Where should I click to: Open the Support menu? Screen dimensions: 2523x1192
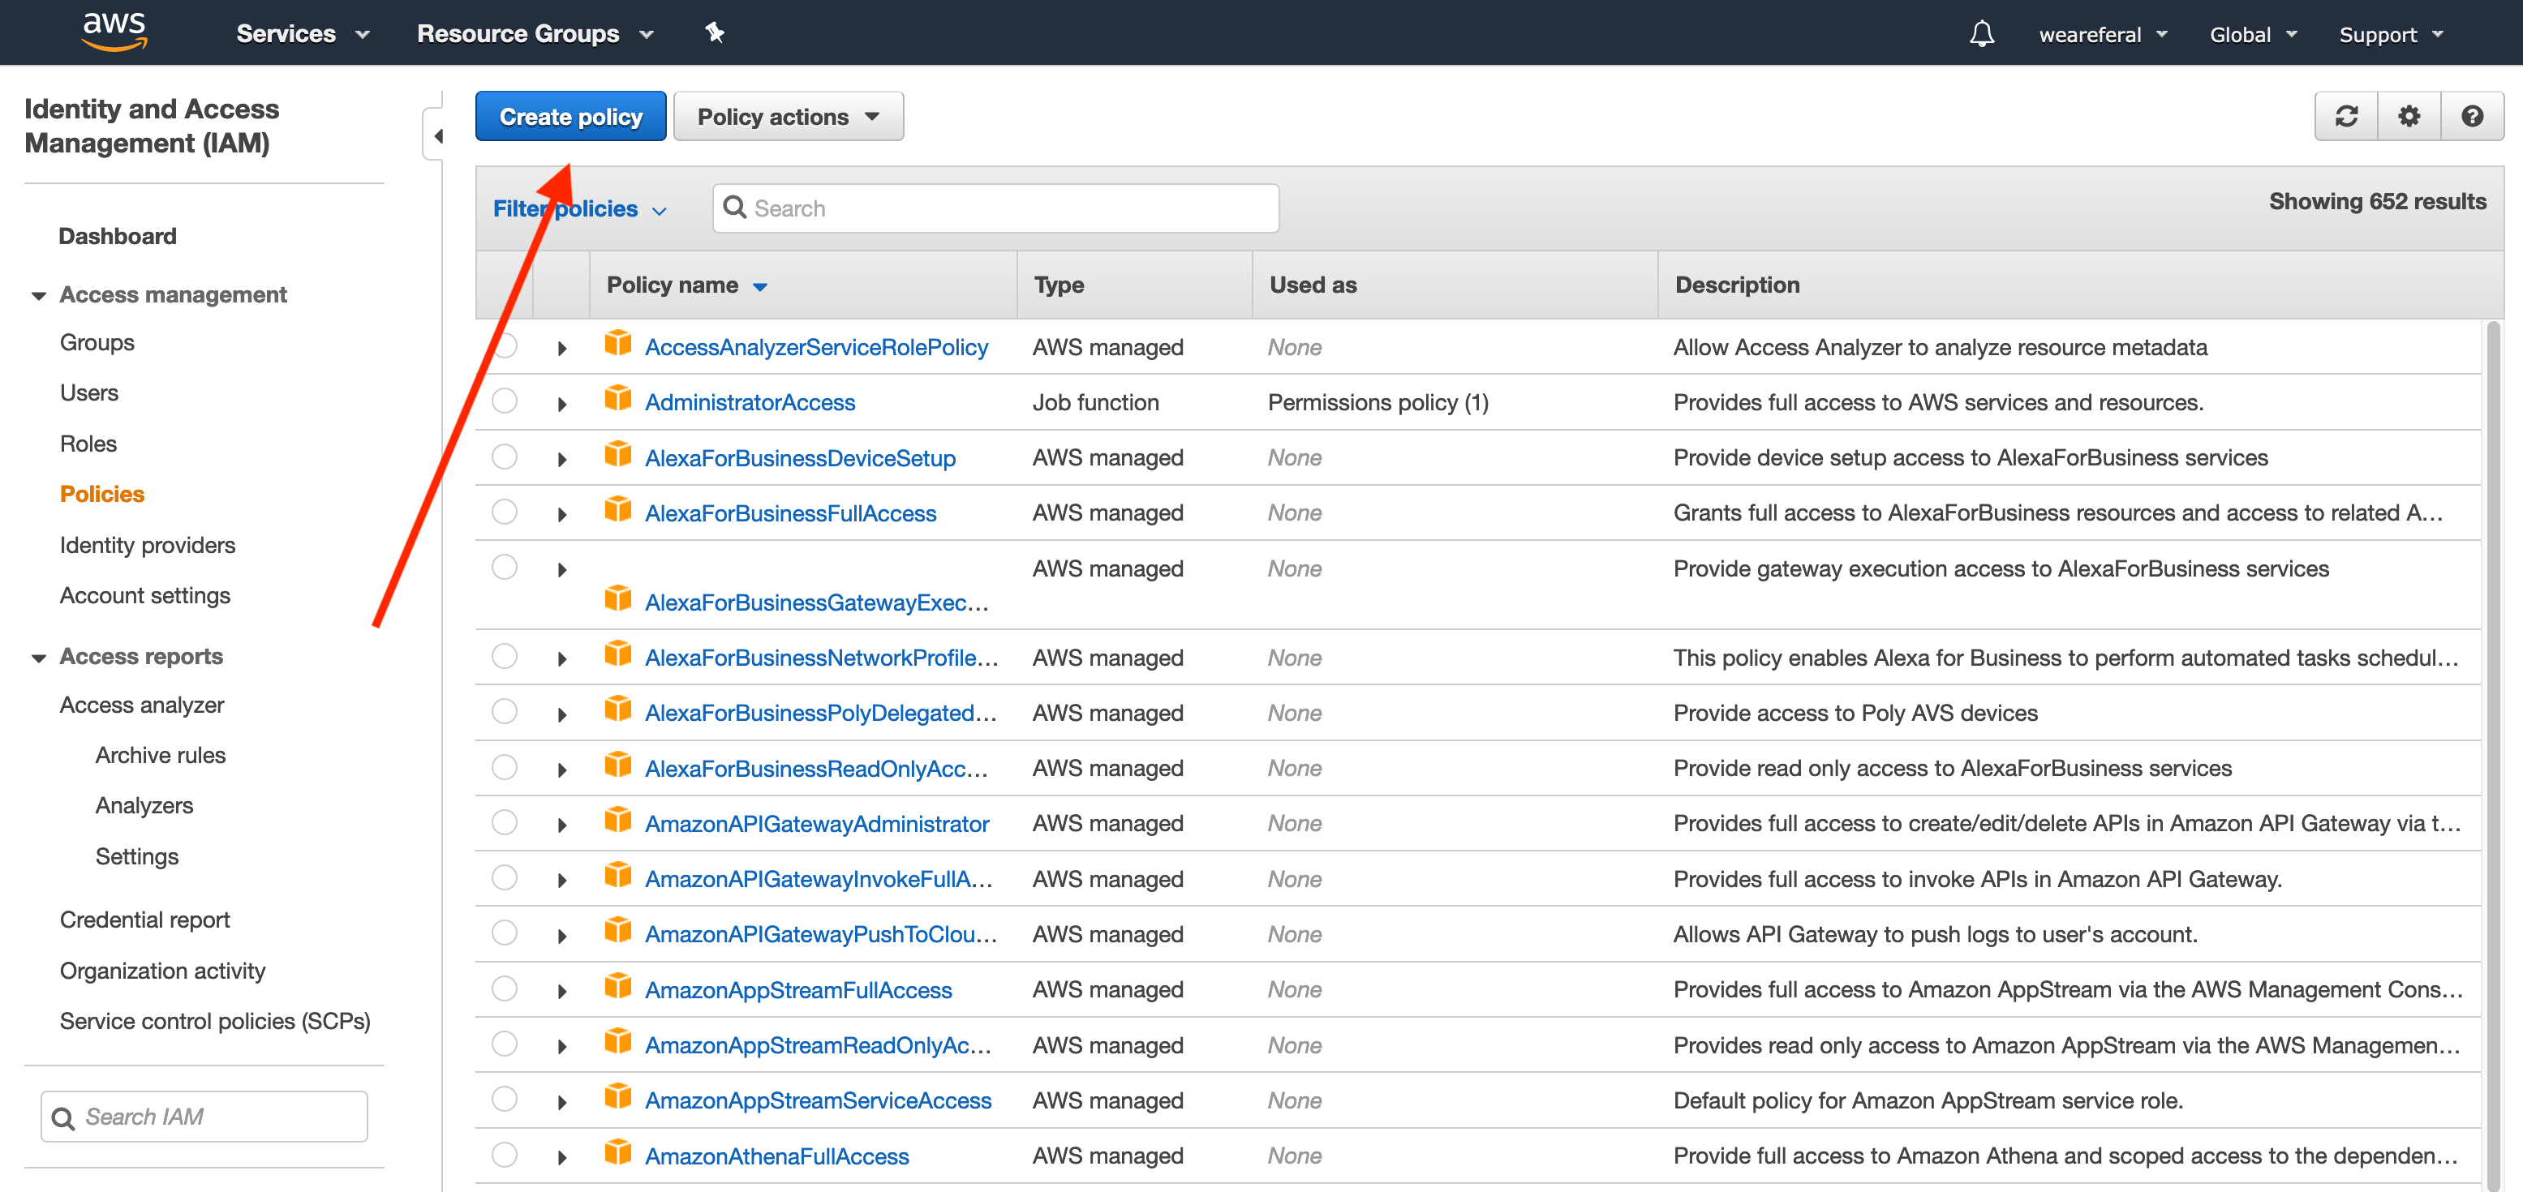(2391, 34)
